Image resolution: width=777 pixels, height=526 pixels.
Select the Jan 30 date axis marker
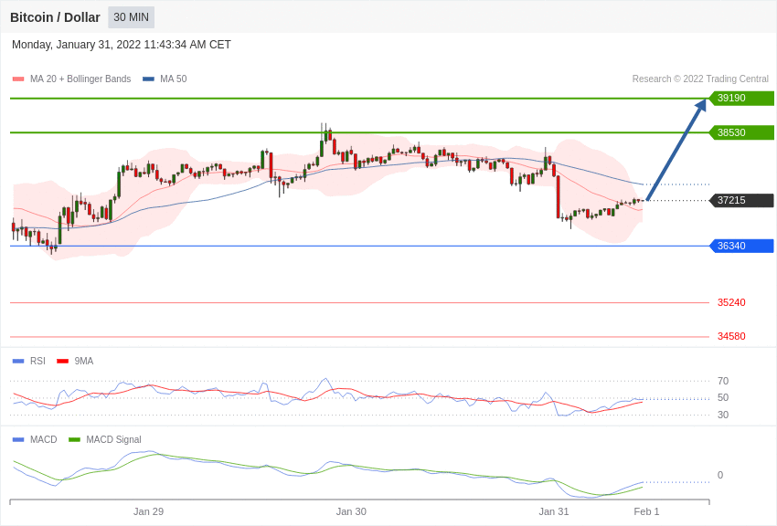tap(351, 511)
